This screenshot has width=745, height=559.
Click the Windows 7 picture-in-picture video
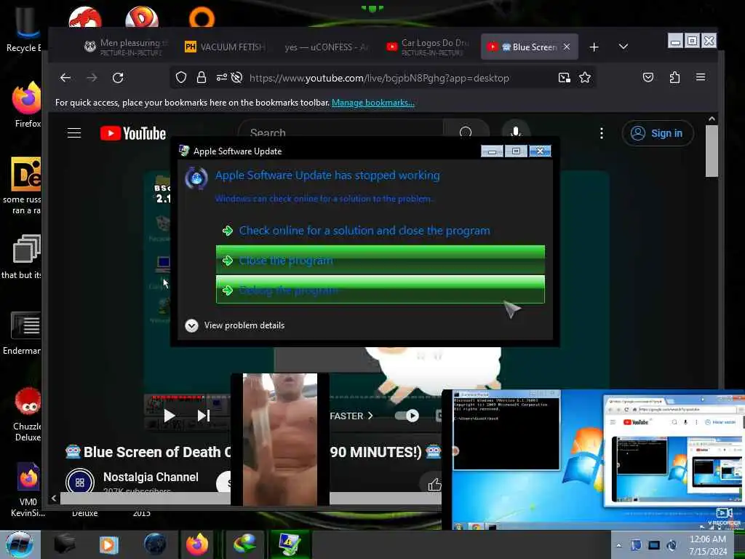[593, 459]
